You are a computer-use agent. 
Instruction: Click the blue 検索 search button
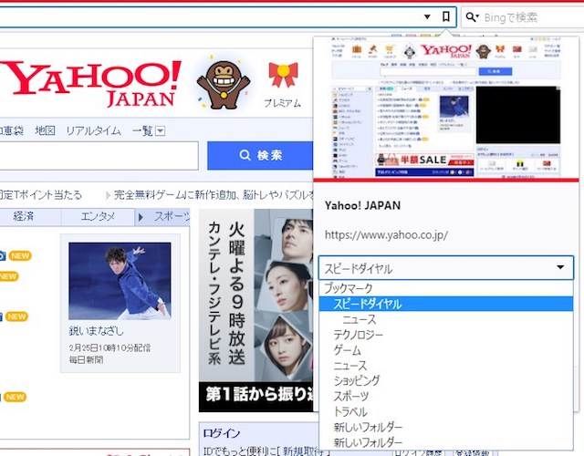(260, 155)
